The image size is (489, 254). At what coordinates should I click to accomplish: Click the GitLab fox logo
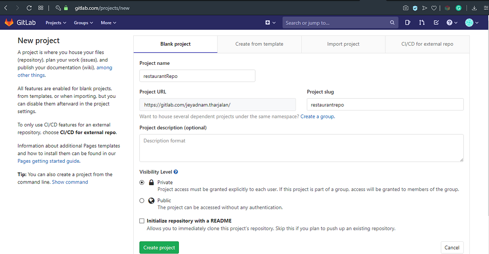pyautogui.click(x=9, y=22)
